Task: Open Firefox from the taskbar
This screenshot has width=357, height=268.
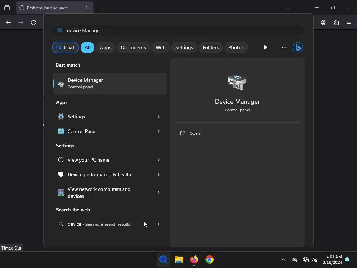Action: [194, 260]
